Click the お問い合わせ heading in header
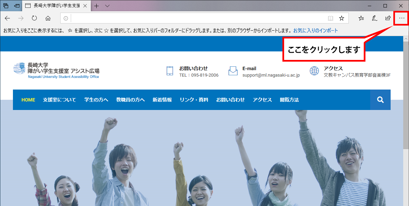The width and height of the screenshot is (409, 206). [x=194, y=68]
